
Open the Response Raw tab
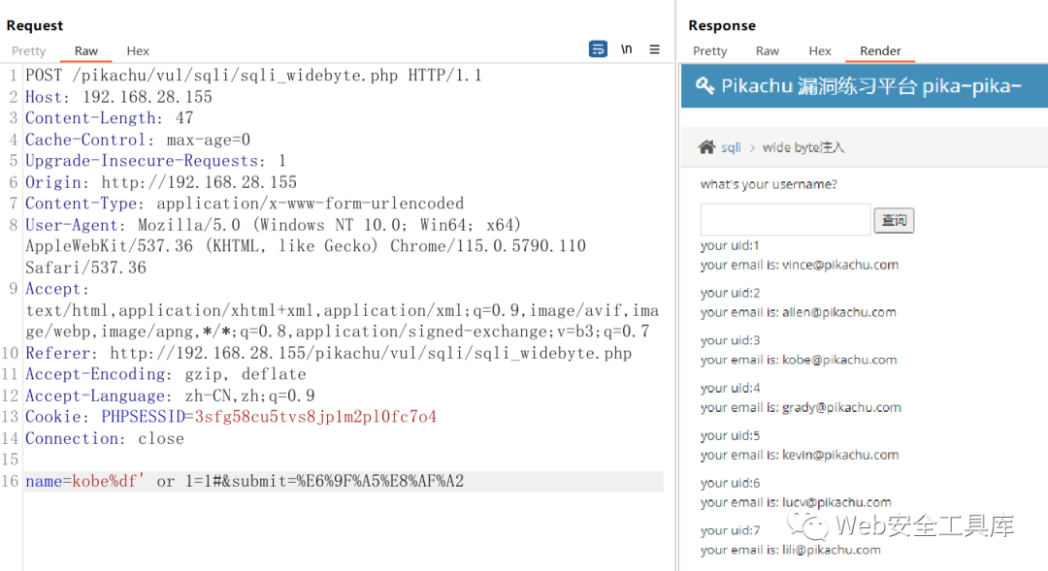tap(768, 50)
